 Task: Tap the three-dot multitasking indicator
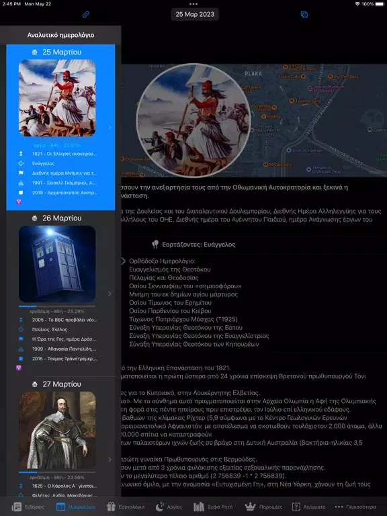[x=193, y=4]
